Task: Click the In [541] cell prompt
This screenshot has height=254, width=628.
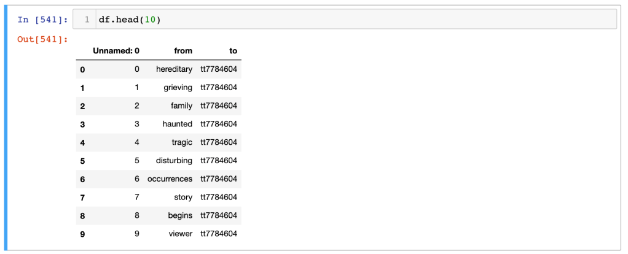Action: (x=42, y=19)
